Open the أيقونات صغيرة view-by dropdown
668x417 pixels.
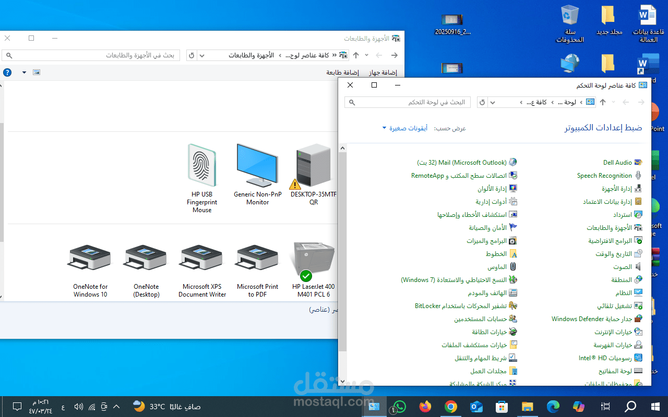(x=405, y=128)
